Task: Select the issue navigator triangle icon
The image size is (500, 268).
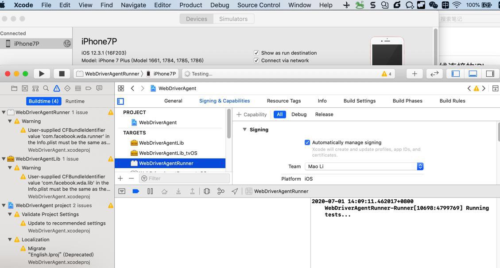Action: coord(57,88)
